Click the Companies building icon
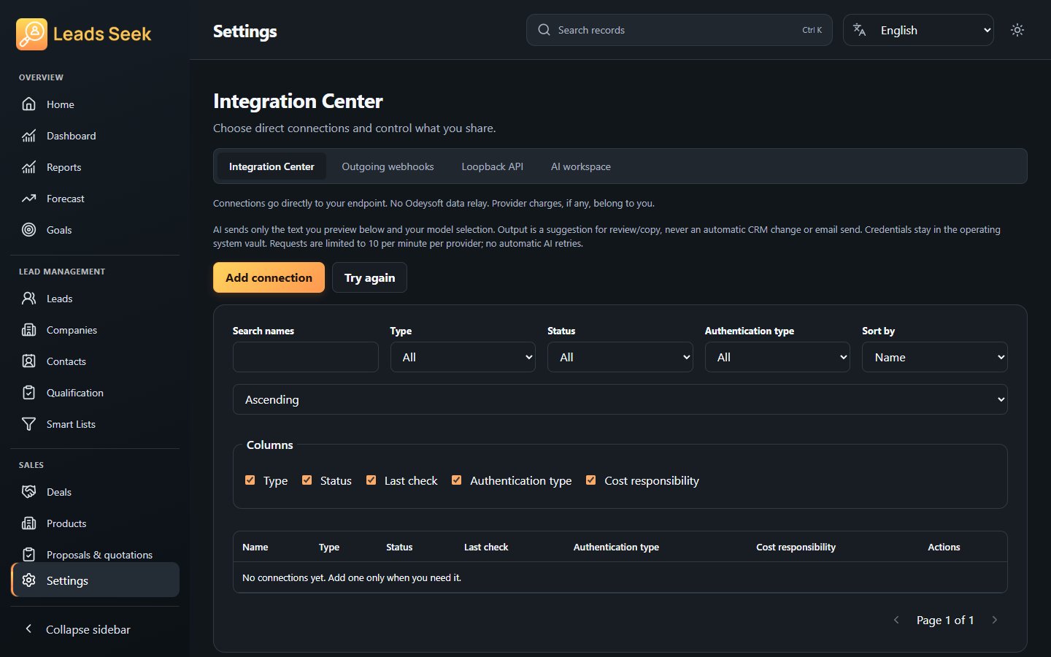This screenshot has height=657, width=1051. [x=29, y=330]
